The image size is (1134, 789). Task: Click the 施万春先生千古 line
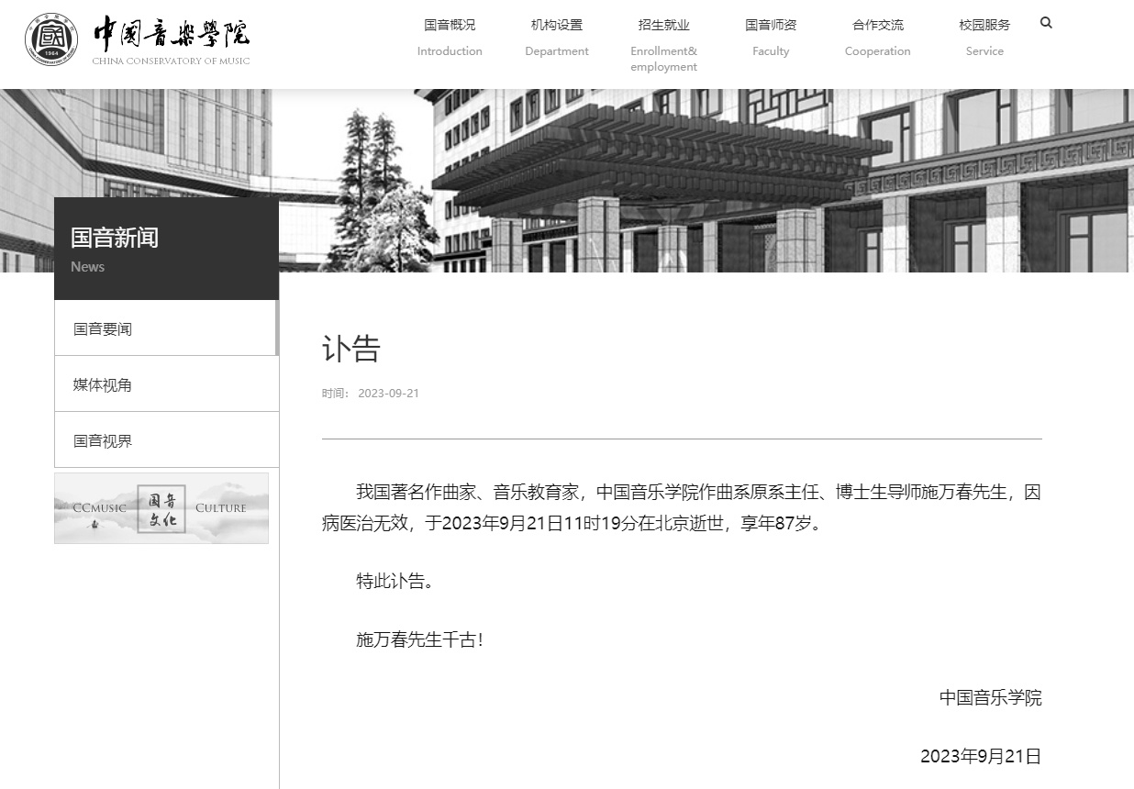419,639
